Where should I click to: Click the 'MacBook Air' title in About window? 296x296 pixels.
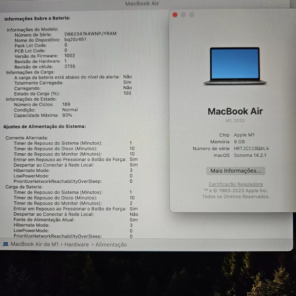coord(235,111)
